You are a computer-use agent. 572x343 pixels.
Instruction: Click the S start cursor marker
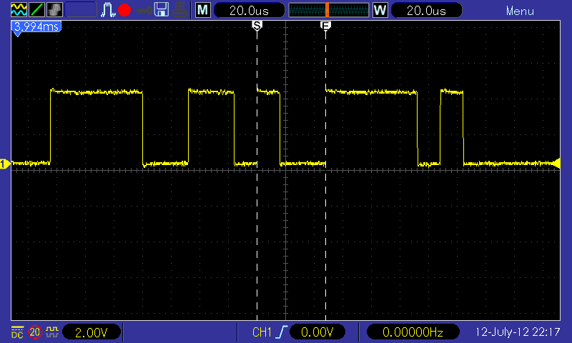coord(257,26)
